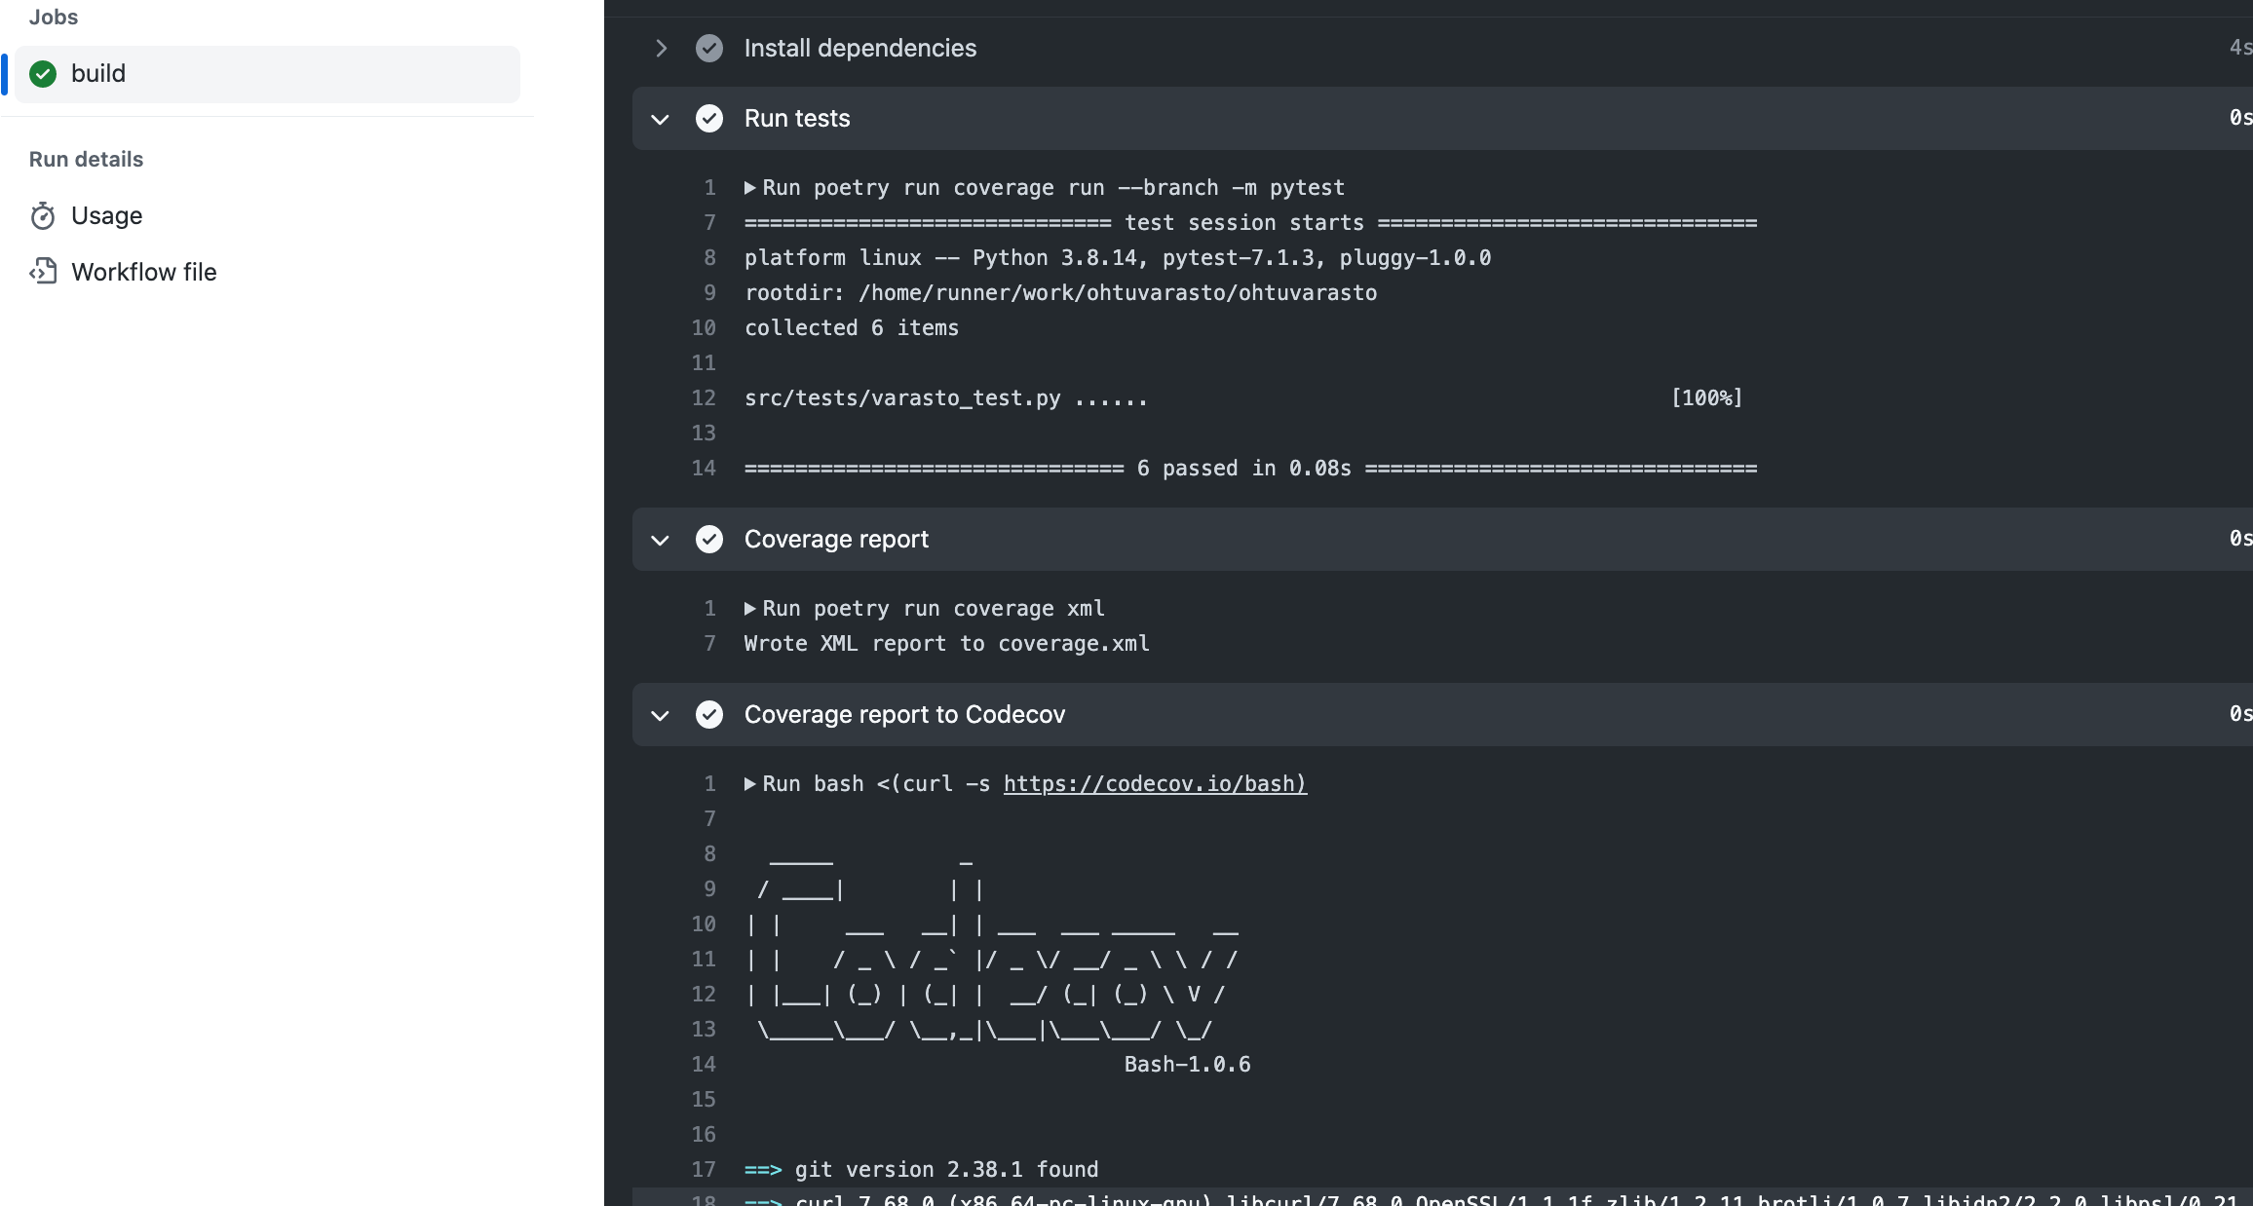Expand the Install dependencies step
2253x1206 pixels.
click(661, 49)
